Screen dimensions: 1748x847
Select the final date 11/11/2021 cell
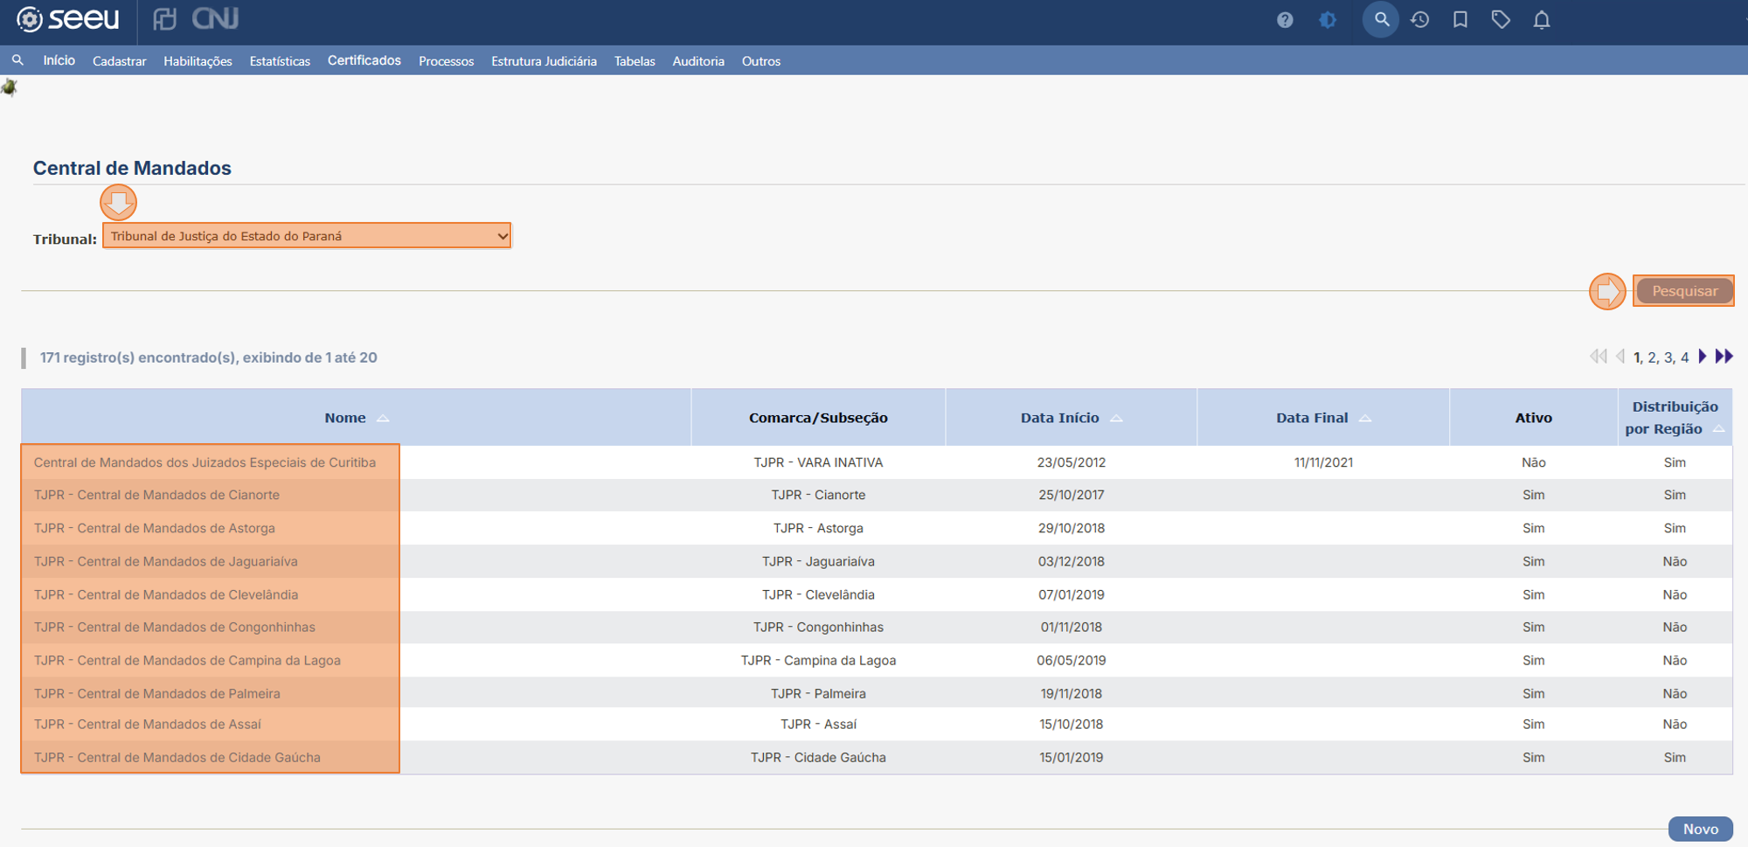[x=1323, y=462]
